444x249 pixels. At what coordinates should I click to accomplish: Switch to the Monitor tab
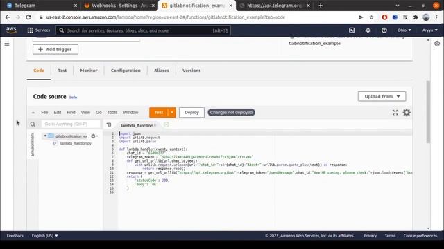89,71
